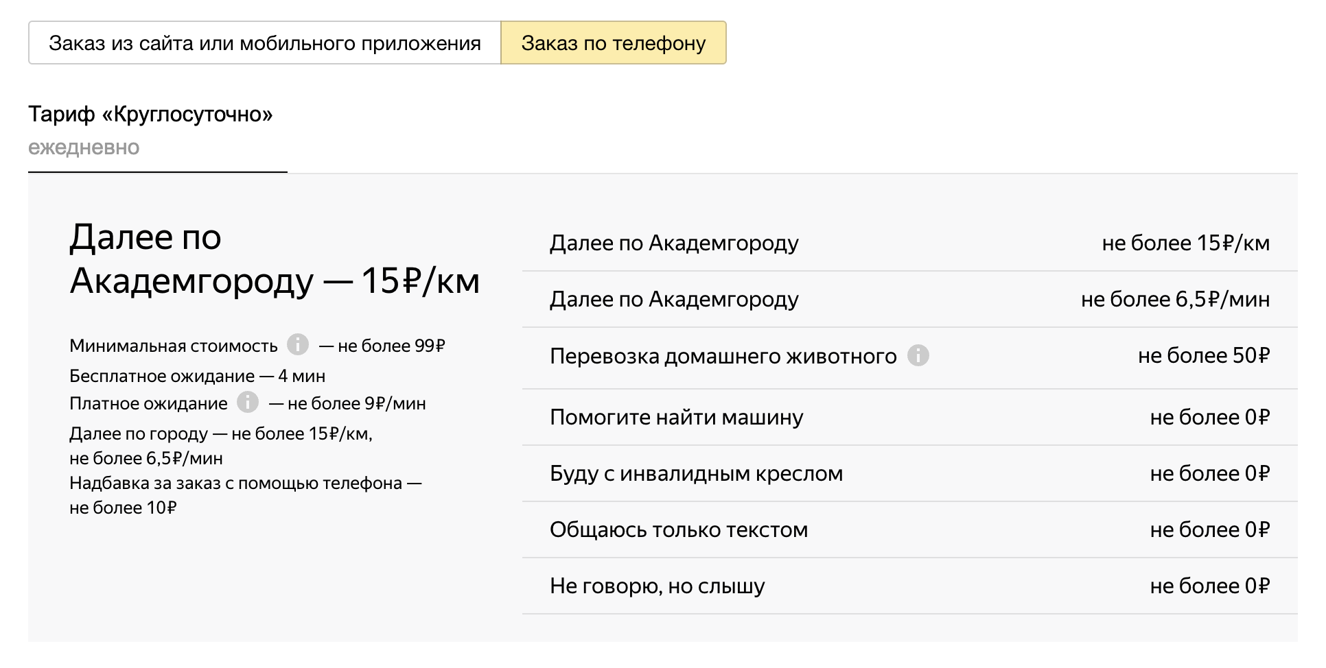Click info icon next to 'Минимальная стоимость'
Screen dimensions: 1326x668
coord(298,344)
